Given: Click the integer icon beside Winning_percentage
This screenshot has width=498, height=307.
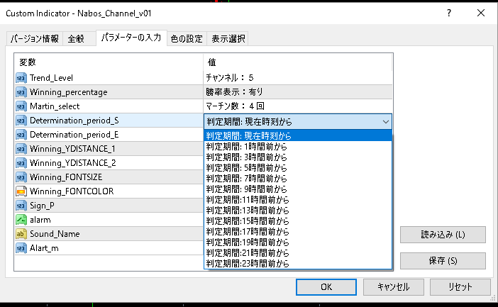Looking at the screenshot, I should pos(21,92).
